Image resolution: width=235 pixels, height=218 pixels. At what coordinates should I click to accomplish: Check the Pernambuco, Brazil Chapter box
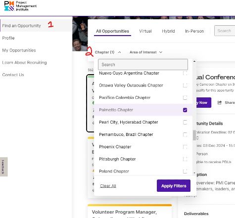[185, 134]
